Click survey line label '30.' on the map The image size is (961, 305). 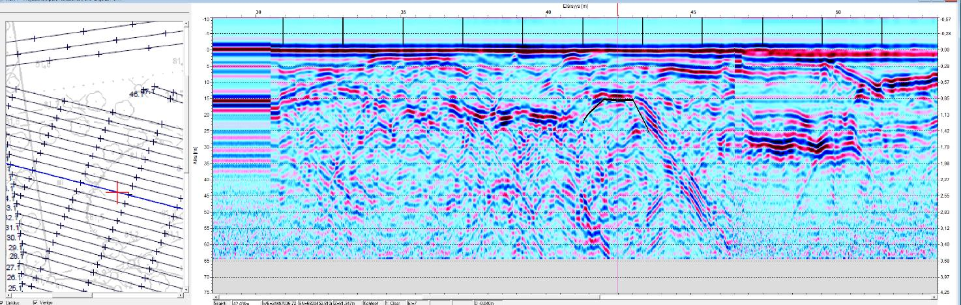(x=12, y=238)
